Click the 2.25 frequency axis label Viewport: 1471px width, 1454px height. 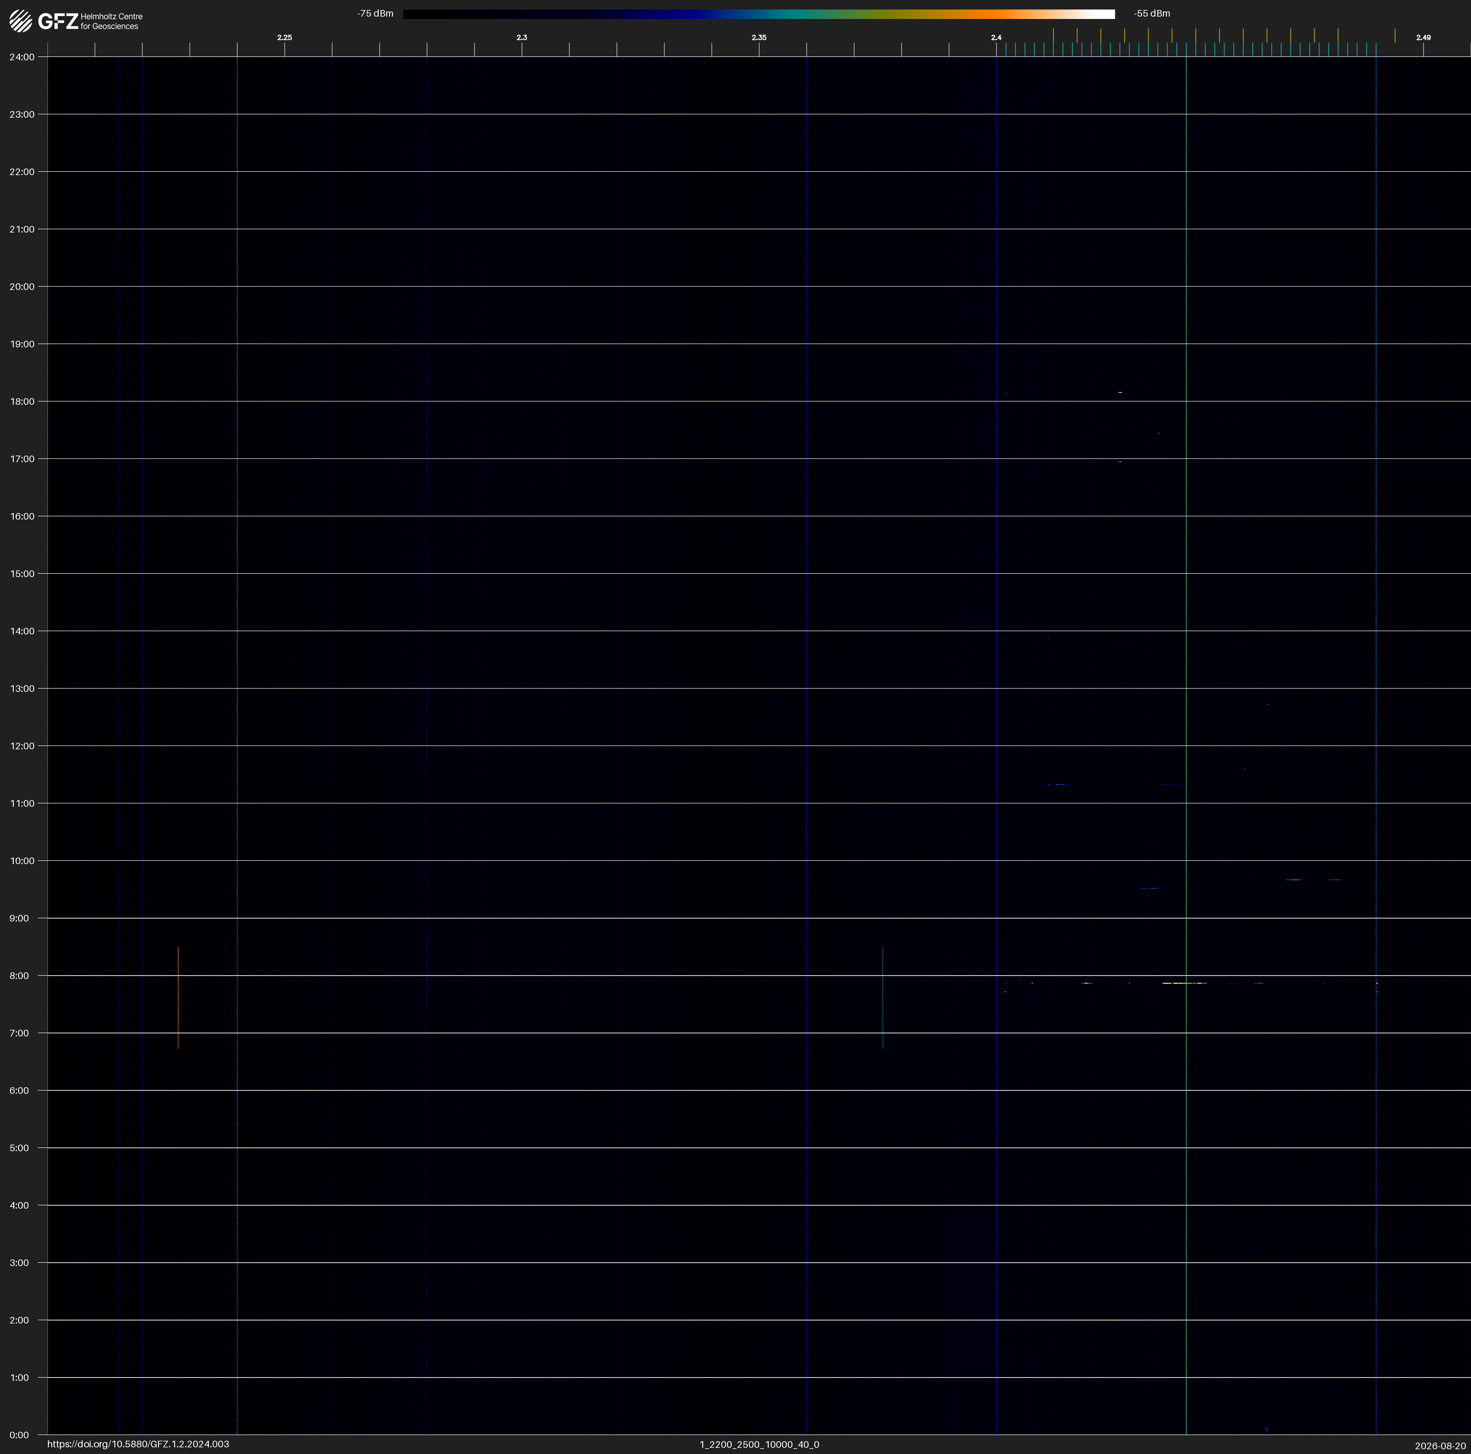coord(285,37)
